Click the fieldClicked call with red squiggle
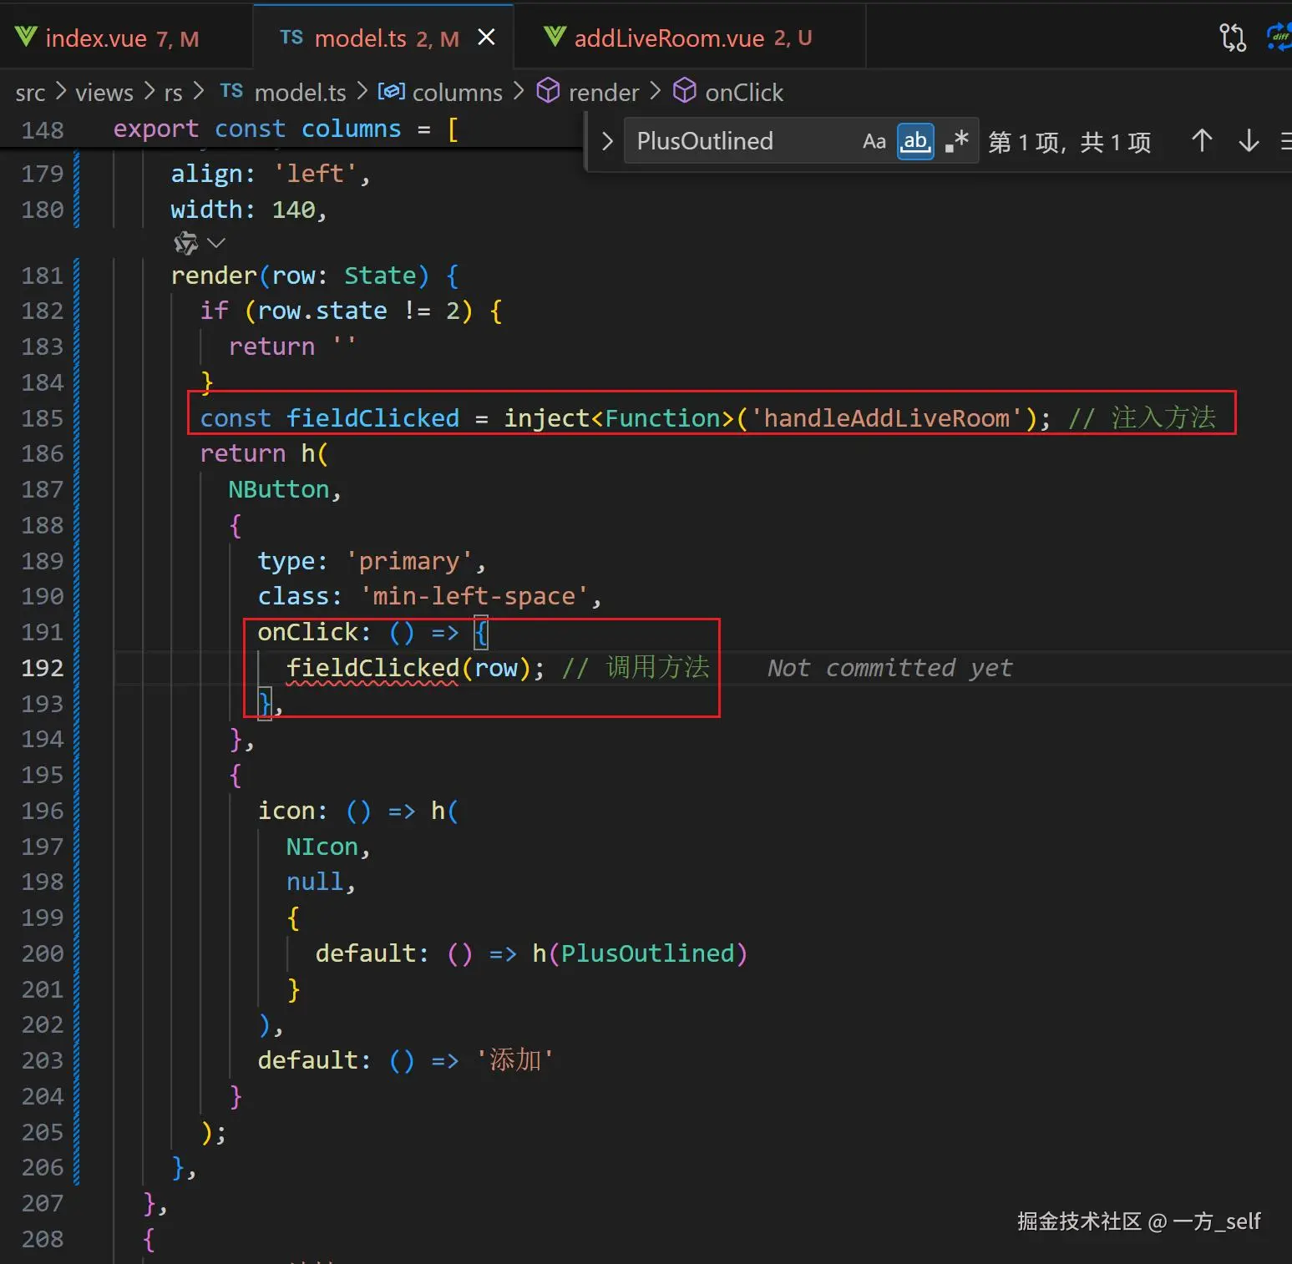 pos(372,668)
